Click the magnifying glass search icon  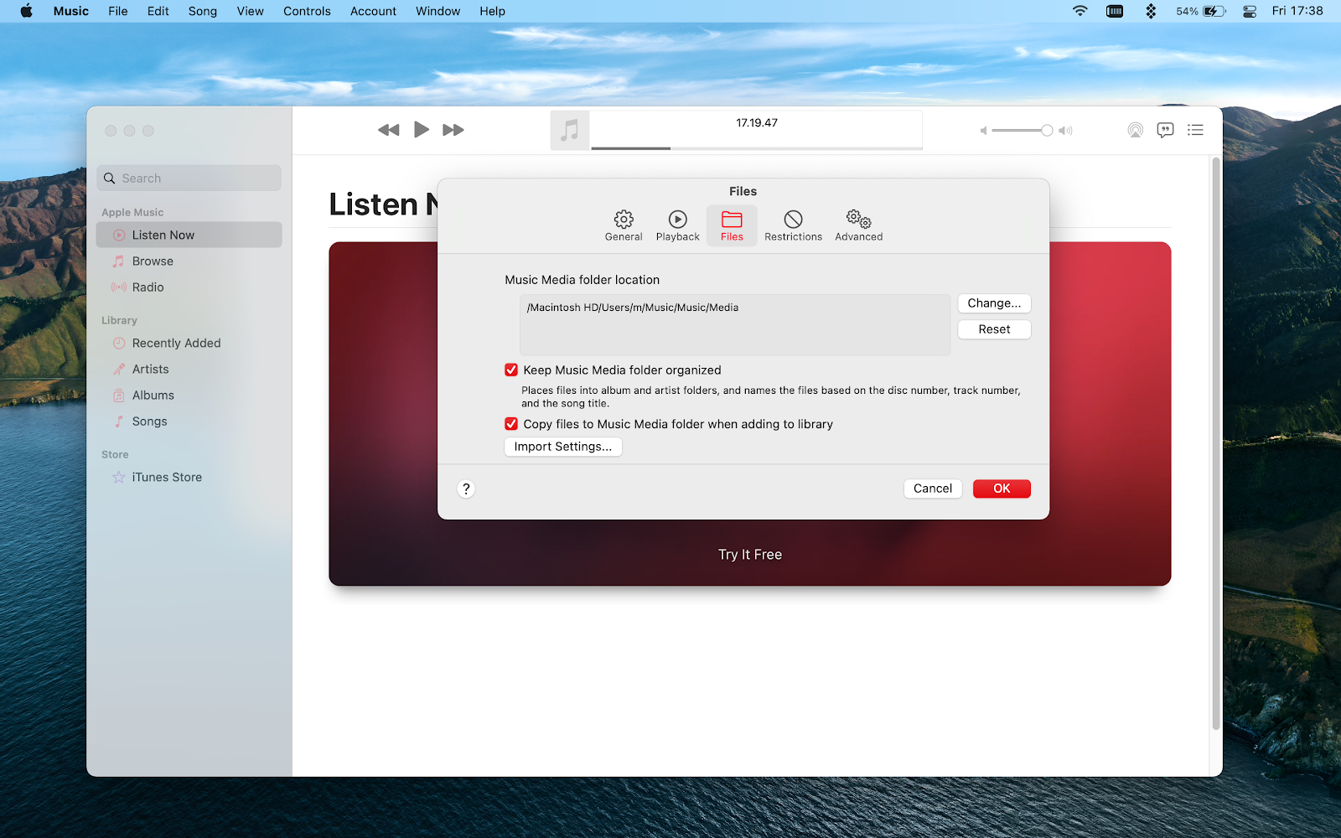pos(109,178)
